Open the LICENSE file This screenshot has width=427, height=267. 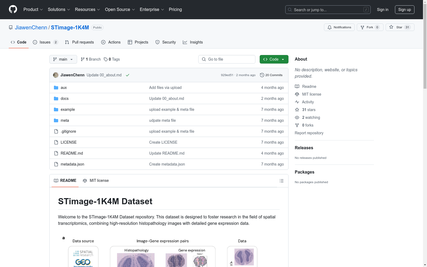click(69, 142)
